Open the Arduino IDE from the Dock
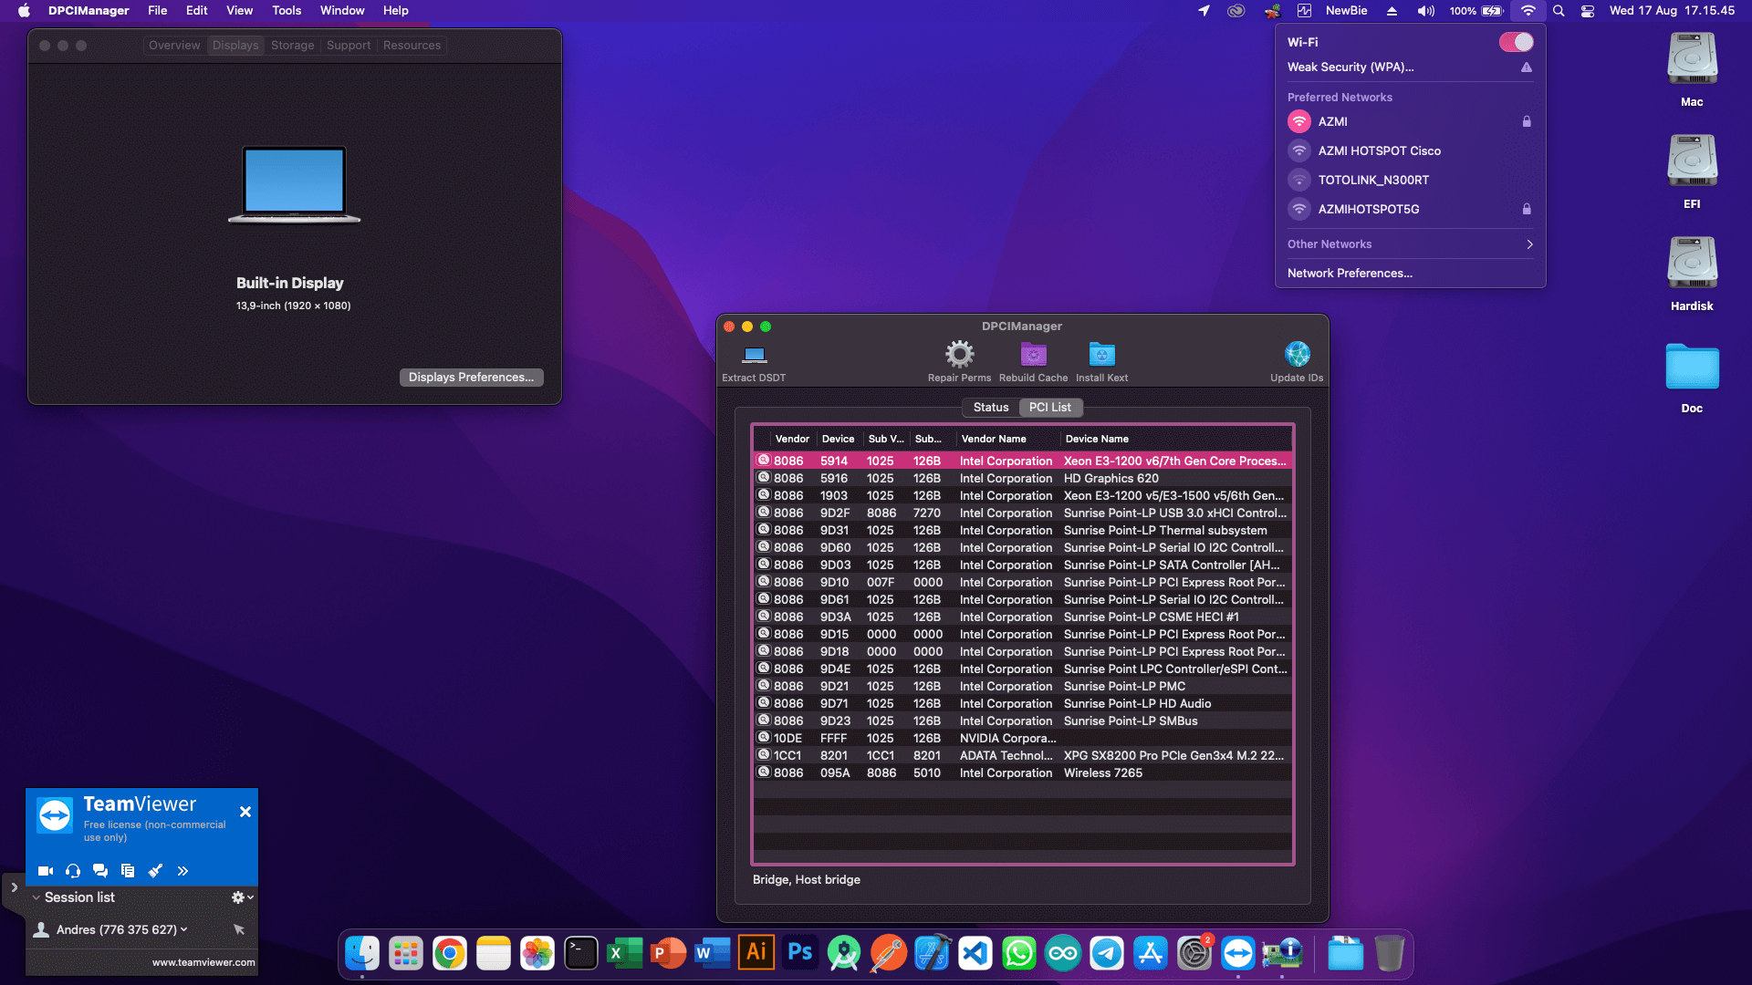Viewport: 1752px width, 985px height. pyautogui.click(x=1062, y=954)
